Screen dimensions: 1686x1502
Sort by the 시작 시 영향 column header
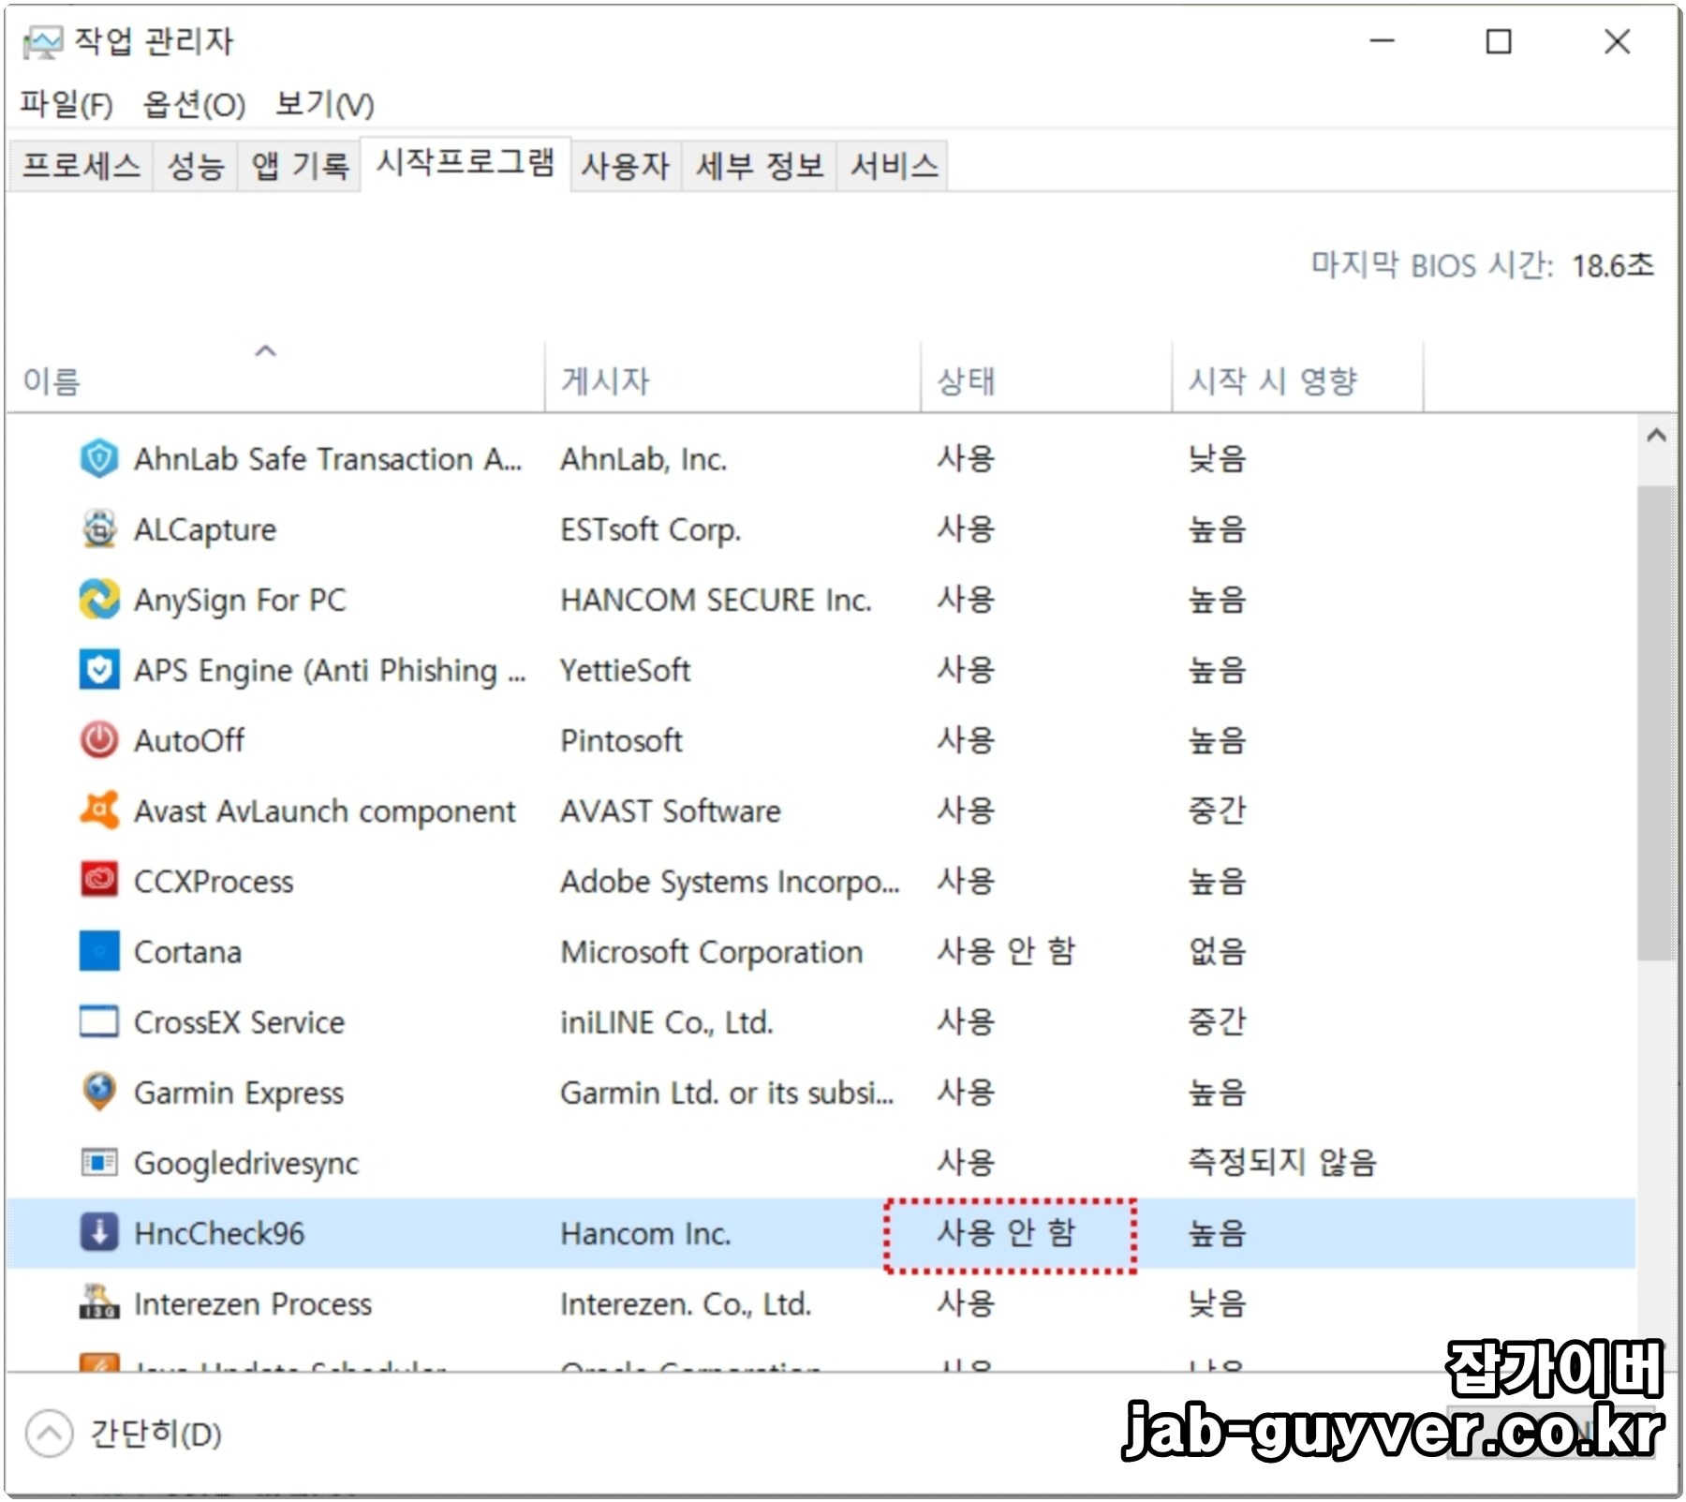point(1297,379)
